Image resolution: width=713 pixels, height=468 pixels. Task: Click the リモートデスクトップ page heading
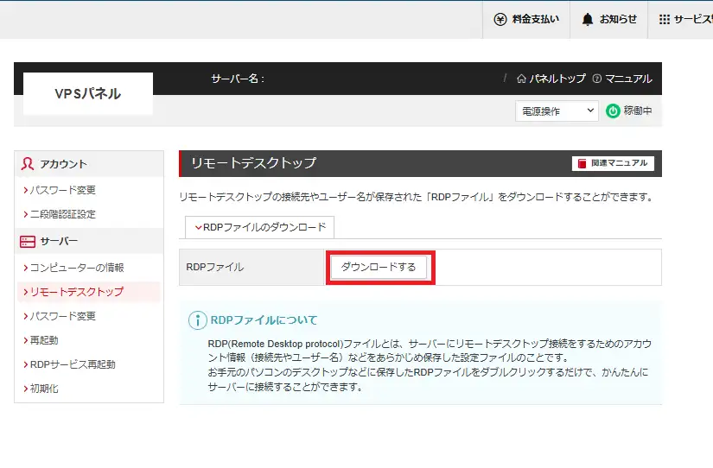click(253, 163)
